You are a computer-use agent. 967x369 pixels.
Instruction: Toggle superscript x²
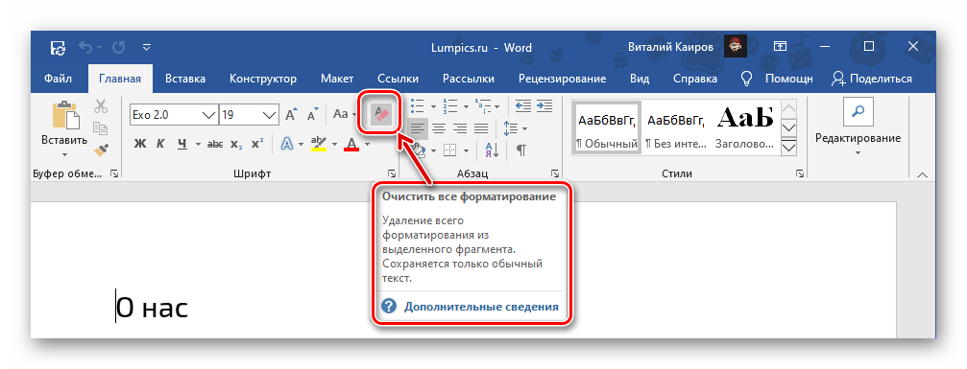[x=257, y=144]
